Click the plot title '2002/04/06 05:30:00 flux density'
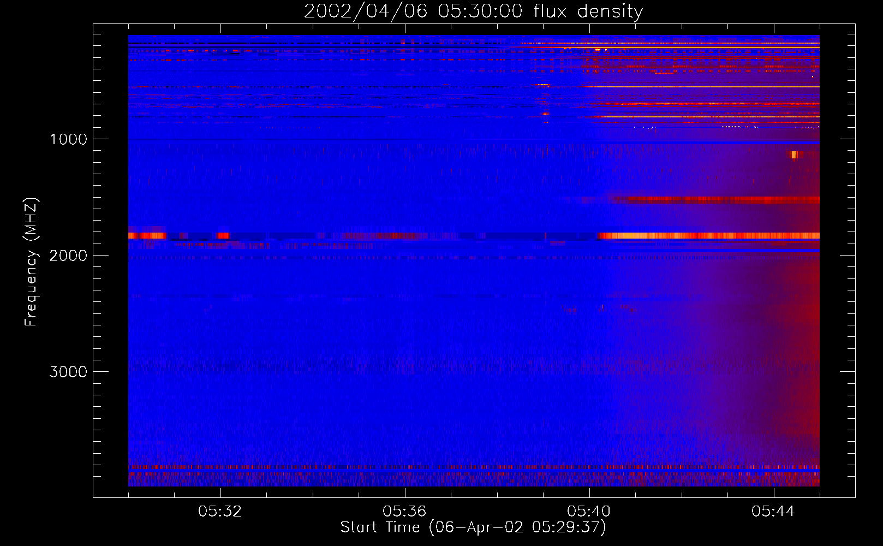This screenshot has height=546, width=883. tap(473, 11)
